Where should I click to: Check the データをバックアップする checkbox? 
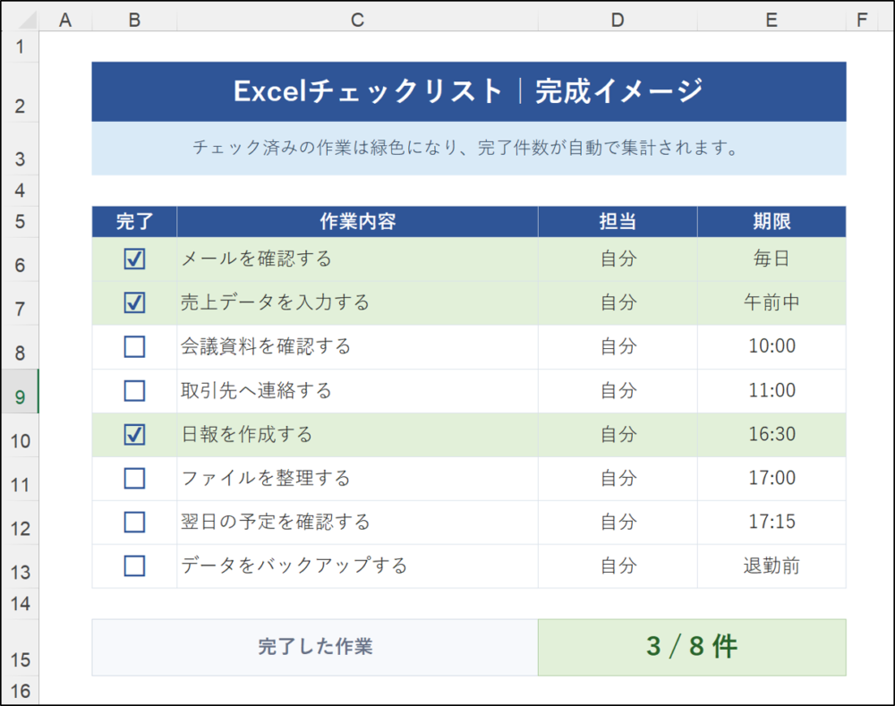(x=135, y=566)
